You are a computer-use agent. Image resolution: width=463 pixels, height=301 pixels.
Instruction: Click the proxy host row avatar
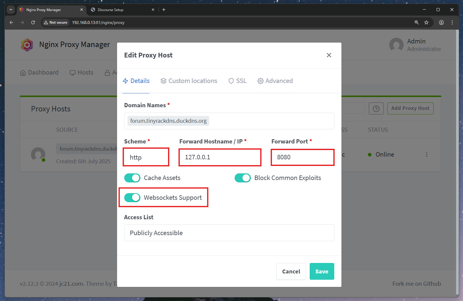click(x=38, y=155)
